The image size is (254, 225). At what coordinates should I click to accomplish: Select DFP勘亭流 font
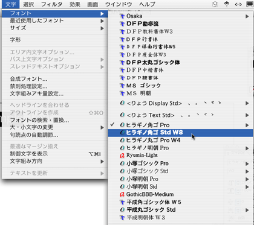[x=181, y=24]
